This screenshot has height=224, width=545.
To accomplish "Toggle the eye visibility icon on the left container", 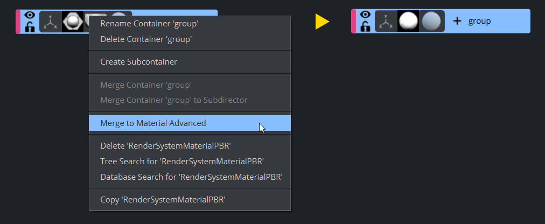I will coord(30,16).
